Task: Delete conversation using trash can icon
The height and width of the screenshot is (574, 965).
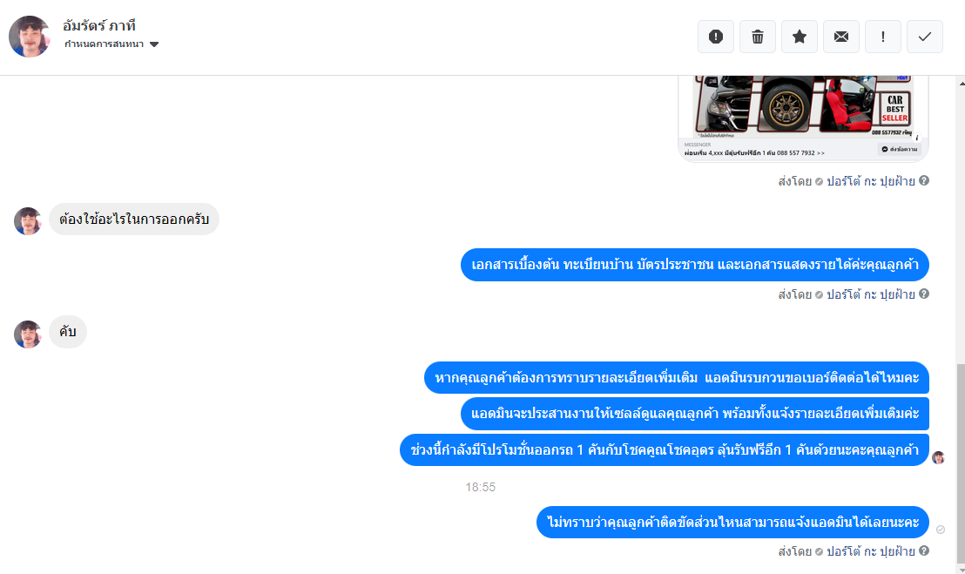Action: 758,37
